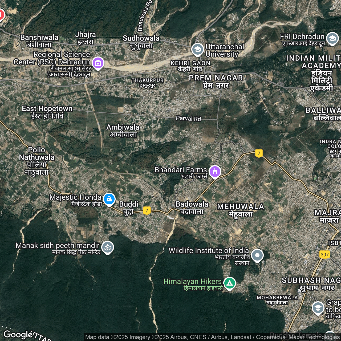Viewport: 341px width, 341px height.
Task: Click the Bhandari Farms purple marker
Action: [x=215, y=171]
